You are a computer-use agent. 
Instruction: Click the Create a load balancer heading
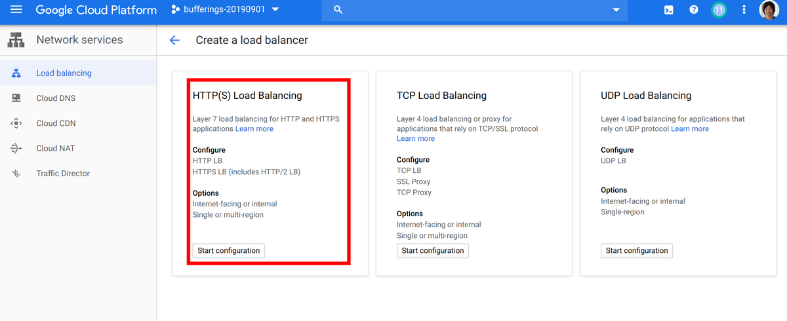point(252,40)
